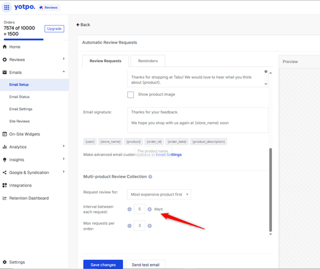Click the Google & Syndication share icon
The height and width of the screenshot is (269, 320).
(x=4, y=173)
